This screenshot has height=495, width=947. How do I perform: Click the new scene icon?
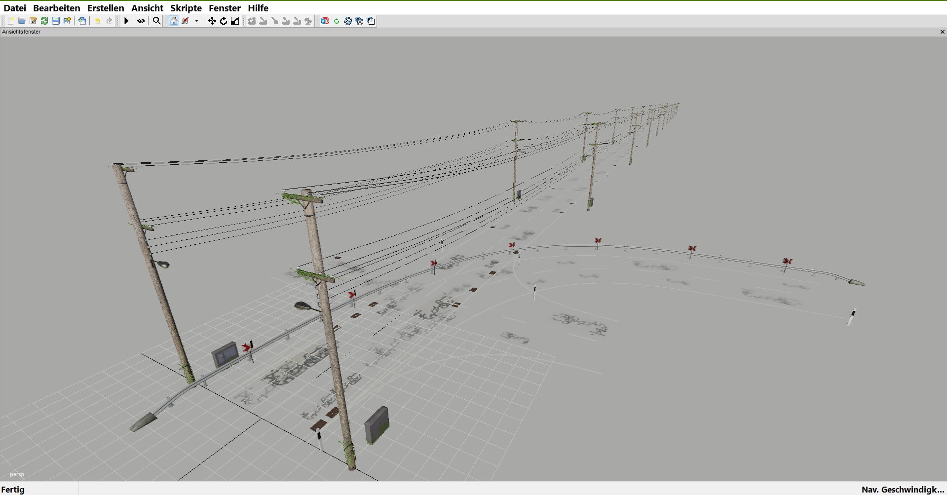[10, 21]
